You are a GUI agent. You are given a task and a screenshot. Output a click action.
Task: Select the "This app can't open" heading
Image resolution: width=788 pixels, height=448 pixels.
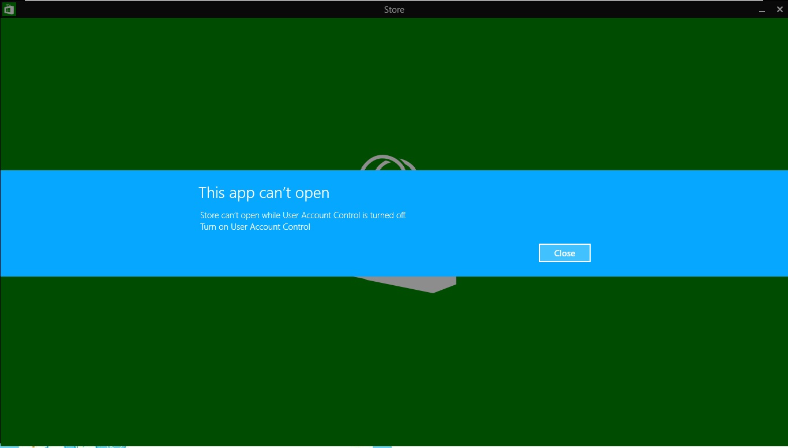click(264, 192)
